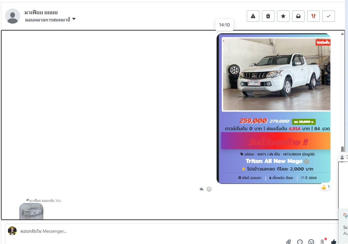This screenshot has width=348, height=244.
Task: Delete conversation with the trash icon
Action: (x=268, y=16)
